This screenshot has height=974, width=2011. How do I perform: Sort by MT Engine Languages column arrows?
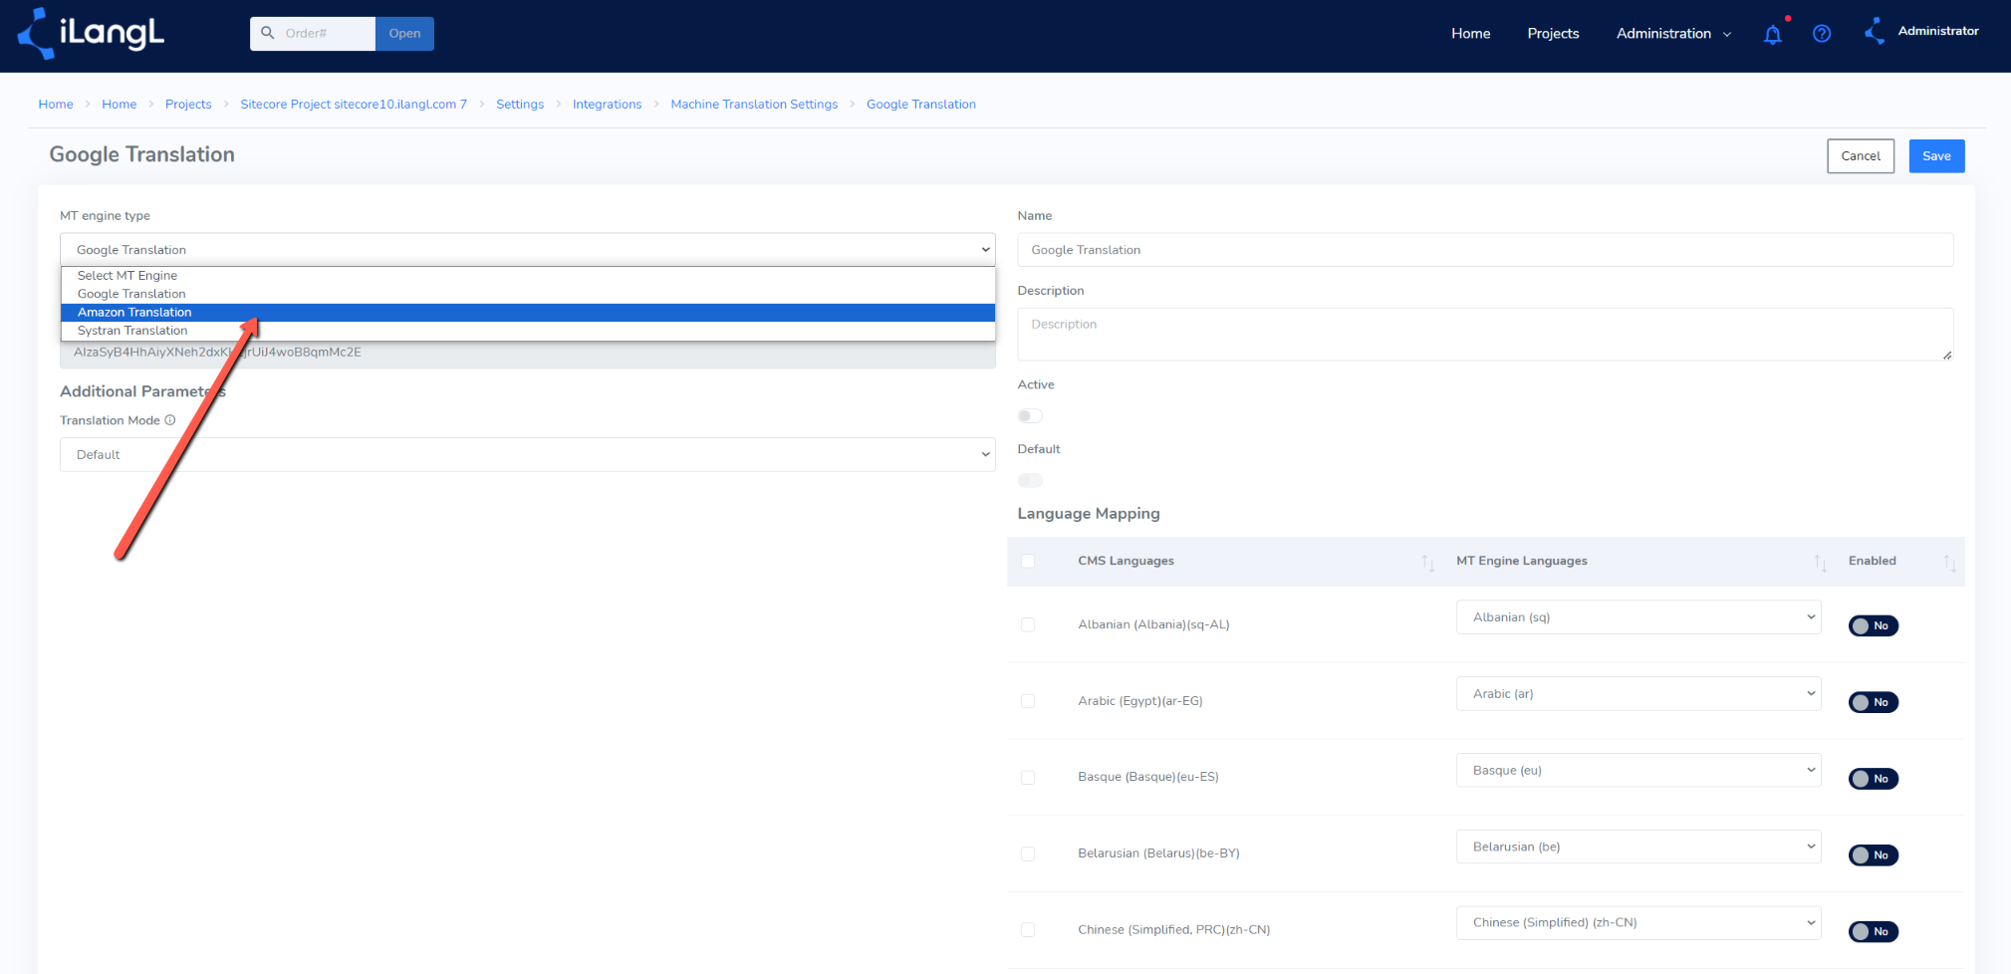coord(1820,563)
